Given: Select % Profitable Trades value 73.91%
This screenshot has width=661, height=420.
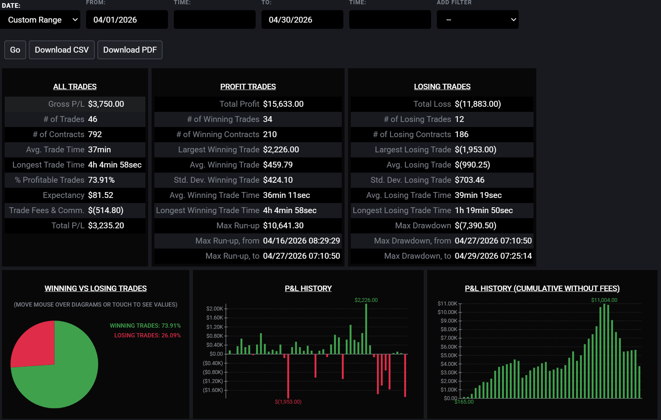Looking at the screenshot, I should click(x=101, y=180).
